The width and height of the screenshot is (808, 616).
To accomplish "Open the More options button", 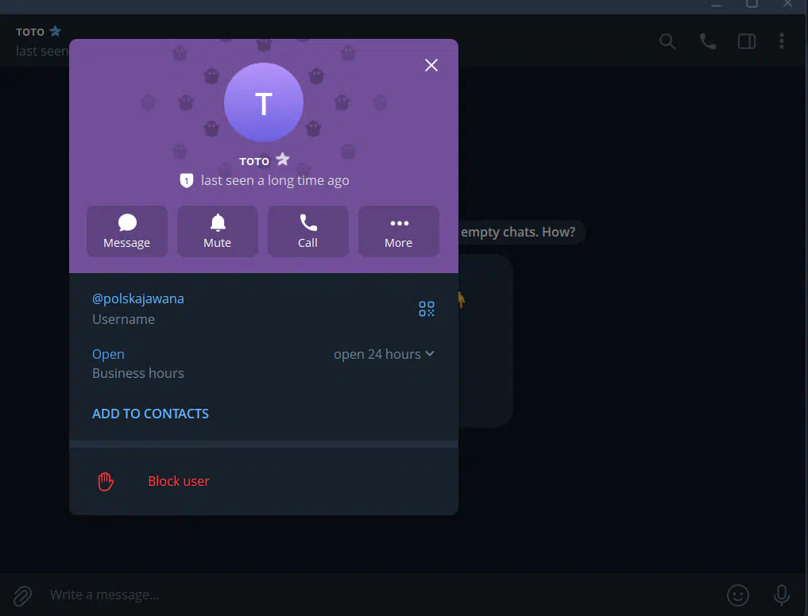I will tap(399, 231).
